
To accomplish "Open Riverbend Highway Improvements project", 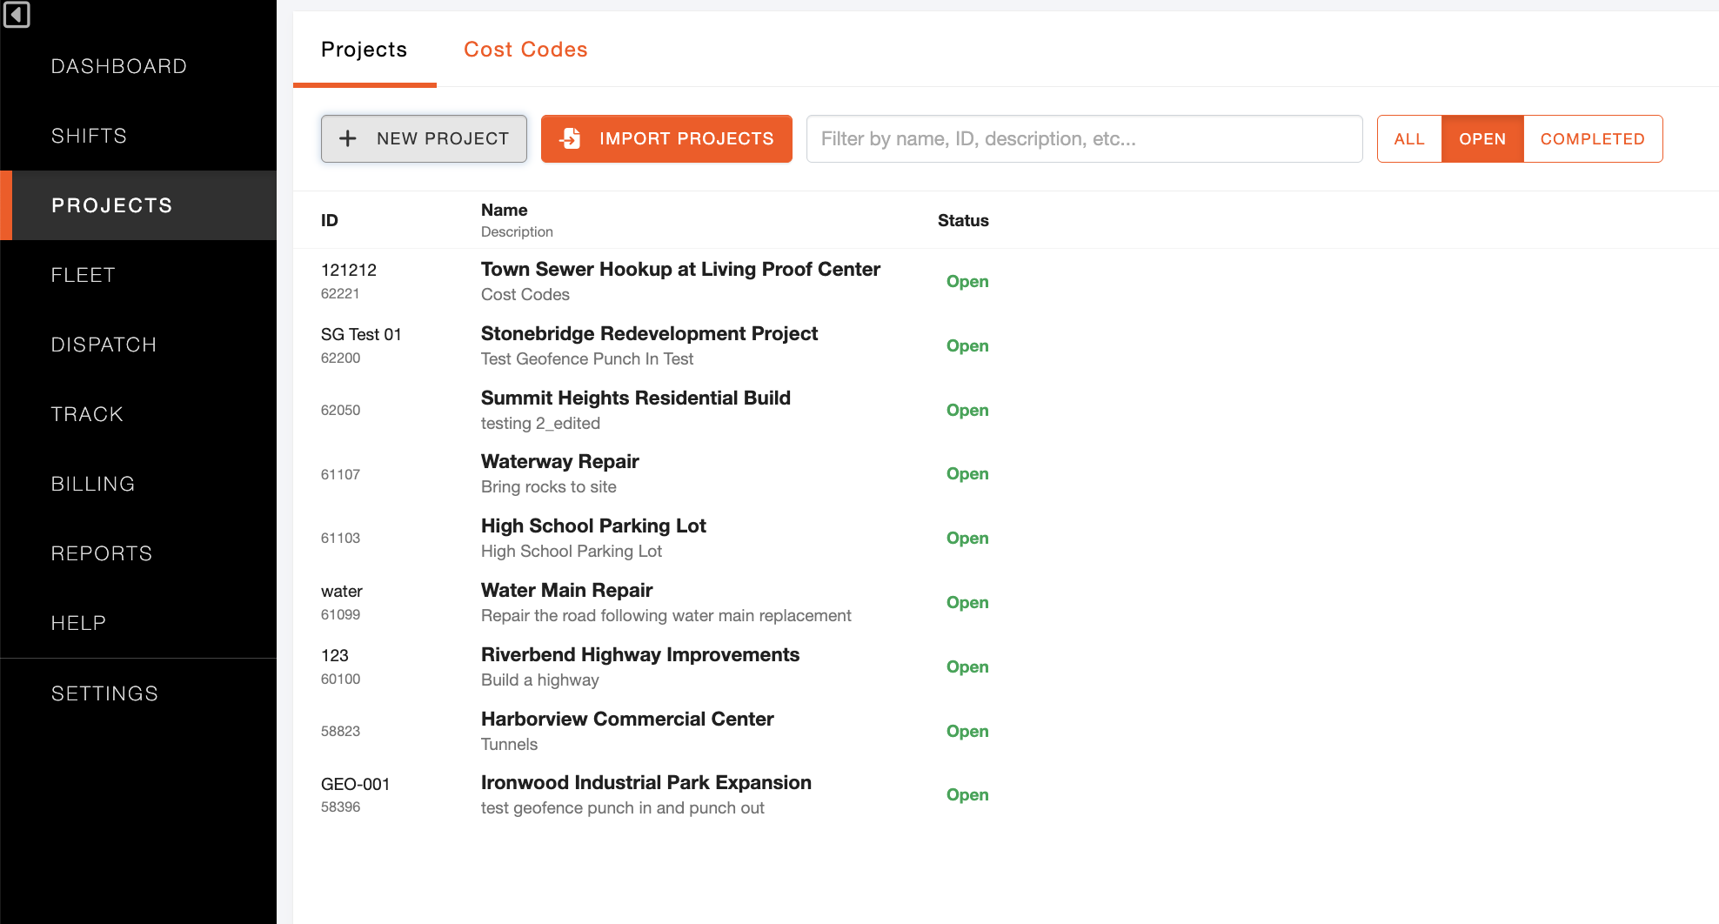I will (639, 655).
